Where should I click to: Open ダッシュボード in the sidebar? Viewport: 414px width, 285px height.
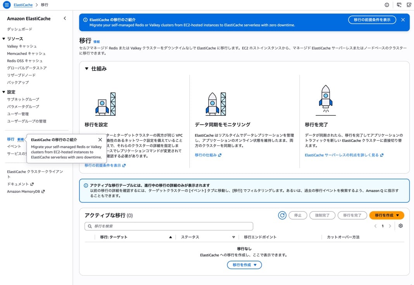[x=19, y=29]
